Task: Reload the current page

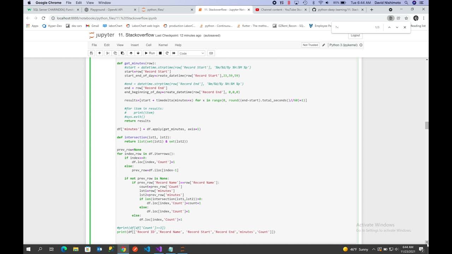Action: (43, 18)
